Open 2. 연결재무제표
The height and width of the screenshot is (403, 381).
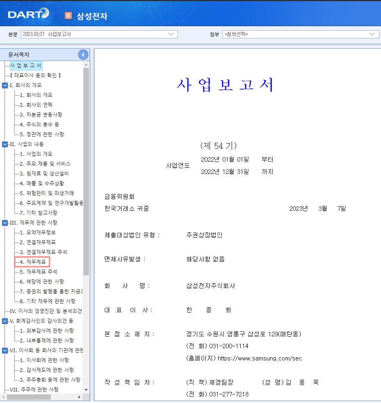tap(38, 242)
